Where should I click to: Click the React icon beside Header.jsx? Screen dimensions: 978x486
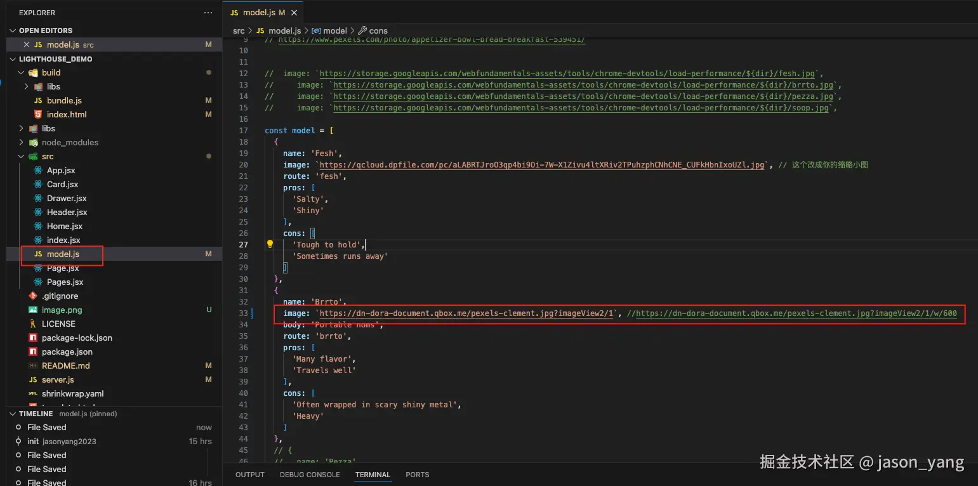(38, 212)
